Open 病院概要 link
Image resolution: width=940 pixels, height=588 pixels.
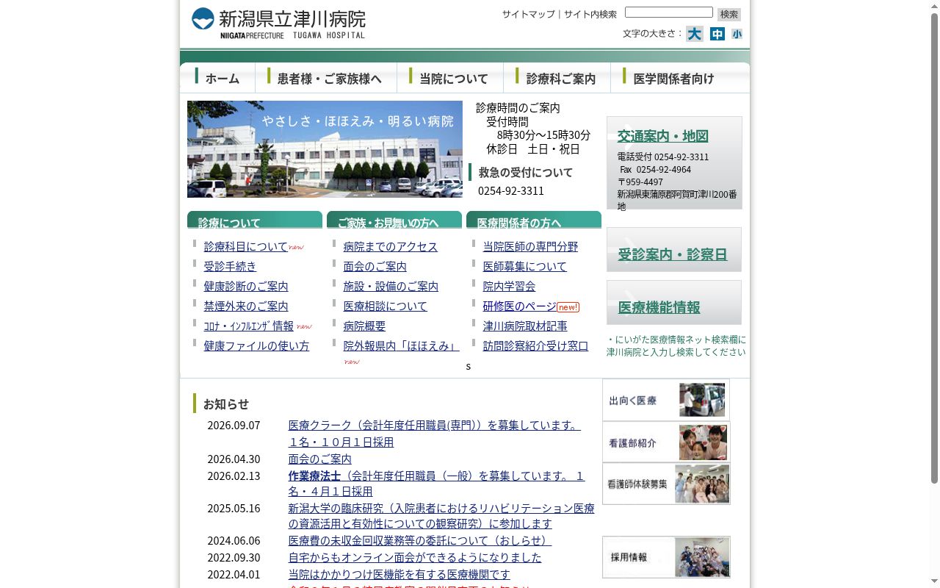(x=364, y=326)
